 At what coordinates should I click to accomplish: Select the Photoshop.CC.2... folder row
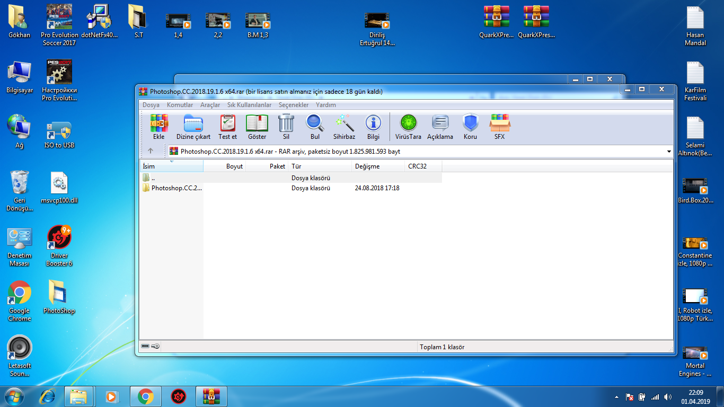tap(290, 188)
